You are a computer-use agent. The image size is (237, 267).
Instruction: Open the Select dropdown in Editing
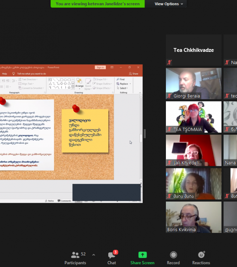pos(122,88)
